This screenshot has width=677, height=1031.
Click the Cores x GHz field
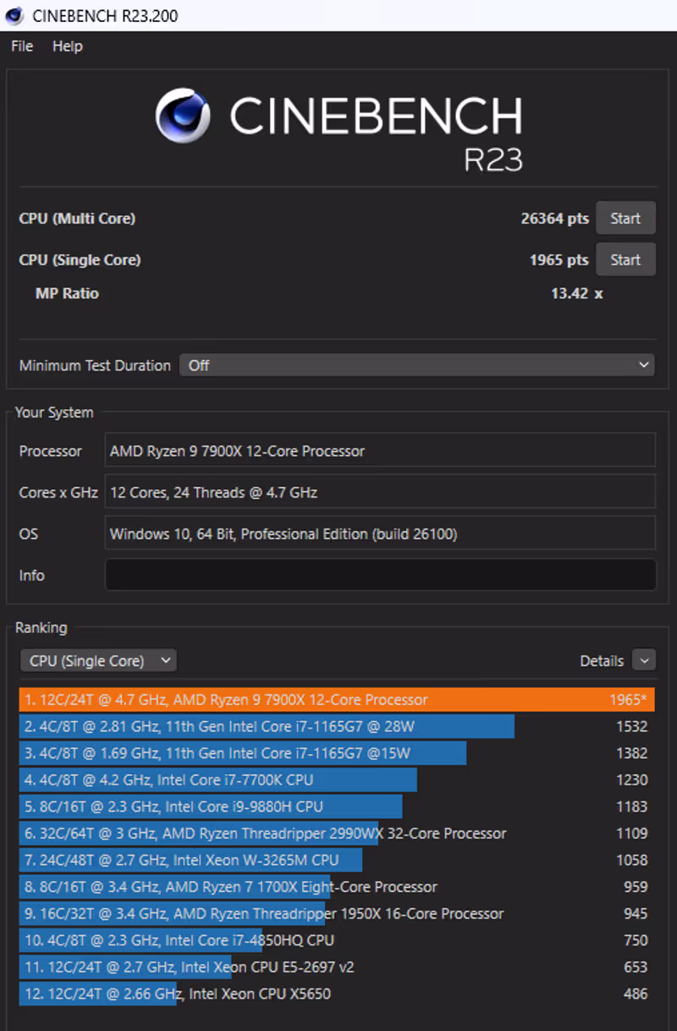click(x=380, y=492)
